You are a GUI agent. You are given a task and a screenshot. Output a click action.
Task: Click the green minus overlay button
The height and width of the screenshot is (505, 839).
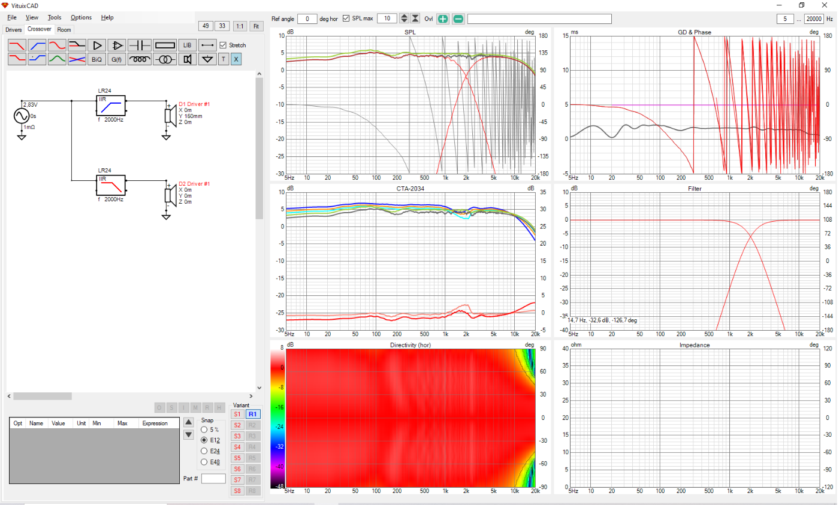click(x=458, y=19)
